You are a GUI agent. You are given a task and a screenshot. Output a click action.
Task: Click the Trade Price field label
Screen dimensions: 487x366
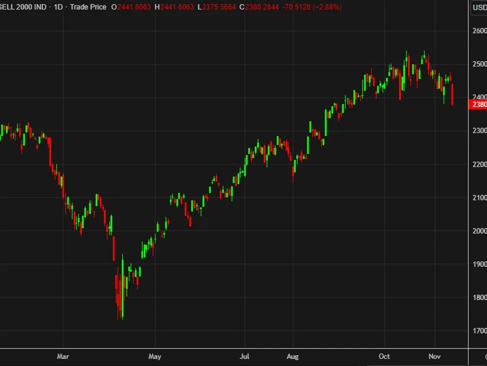click(x=87, y=7)
